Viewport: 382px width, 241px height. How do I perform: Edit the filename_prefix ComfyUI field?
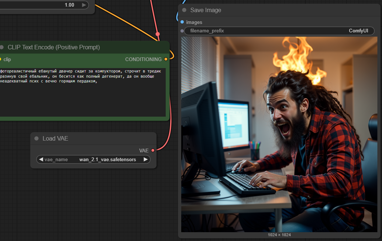tap(279, 31)
